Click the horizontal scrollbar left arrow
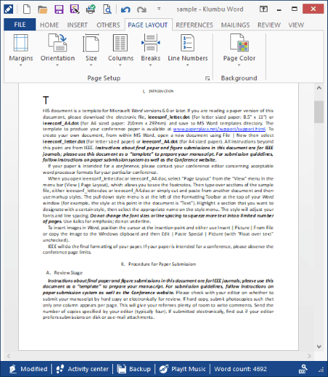This screenshot has height=377, width=328. click(x=9, y=356)
